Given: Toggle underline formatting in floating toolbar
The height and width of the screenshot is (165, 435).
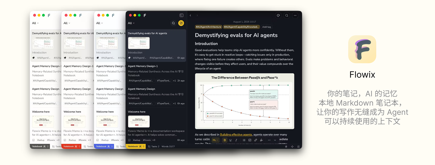Looking at the screenshot, I should point(230,140).
